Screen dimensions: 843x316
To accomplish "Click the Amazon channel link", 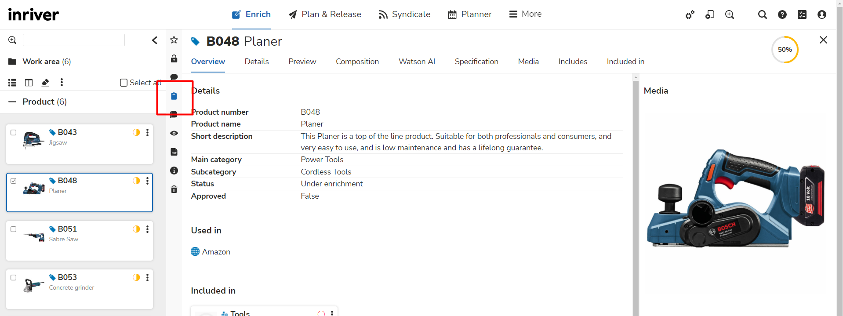I will coord(216,252).
